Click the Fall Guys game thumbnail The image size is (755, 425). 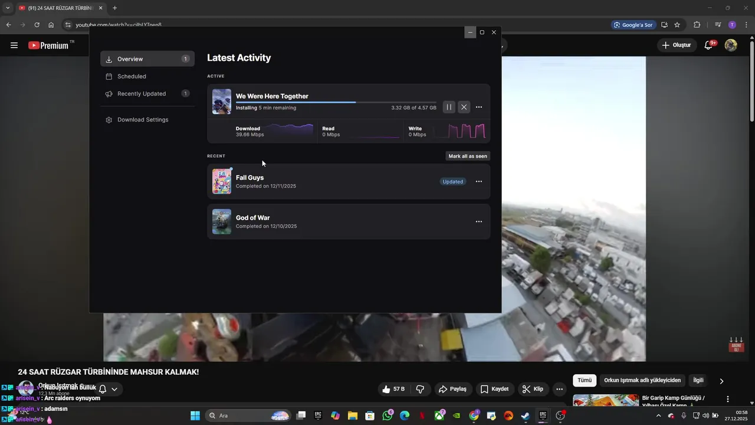coord(222,181)
